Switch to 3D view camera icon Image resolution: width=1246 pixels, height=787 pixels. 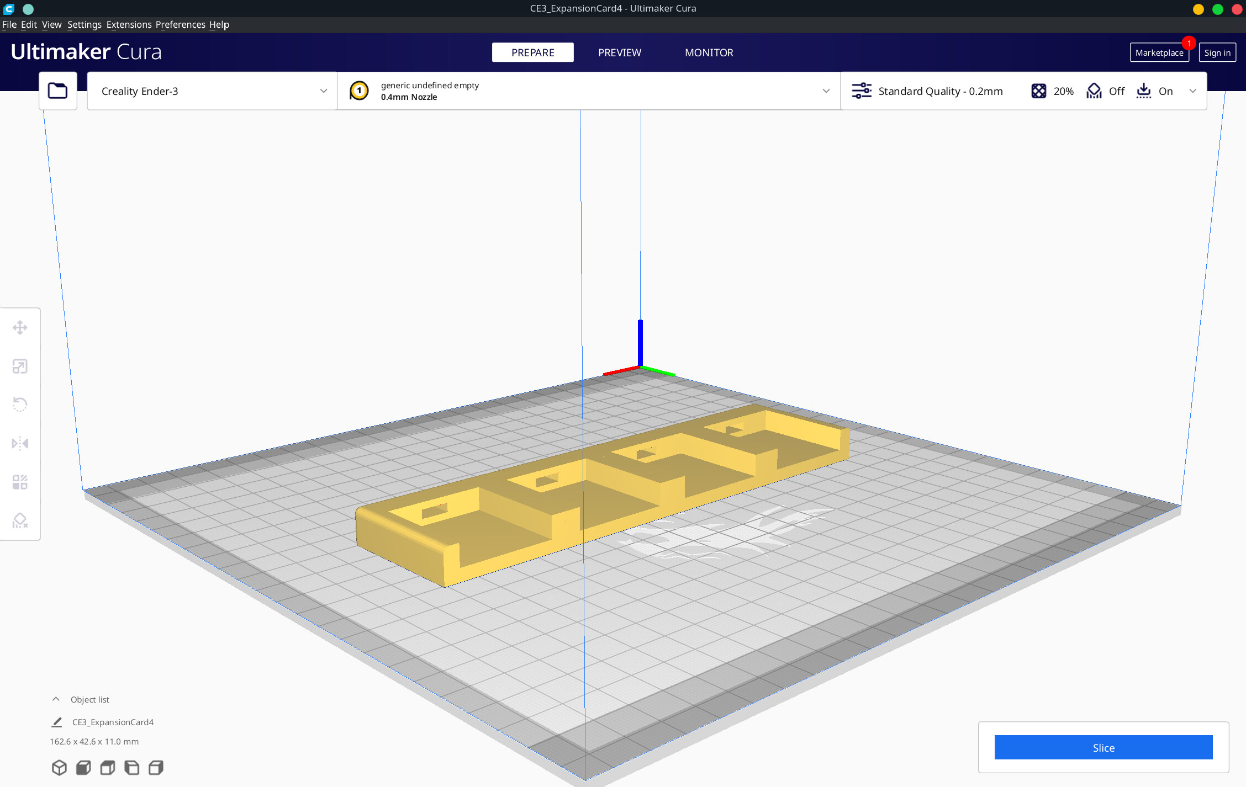pyautogui.click(x=59, y=768)
